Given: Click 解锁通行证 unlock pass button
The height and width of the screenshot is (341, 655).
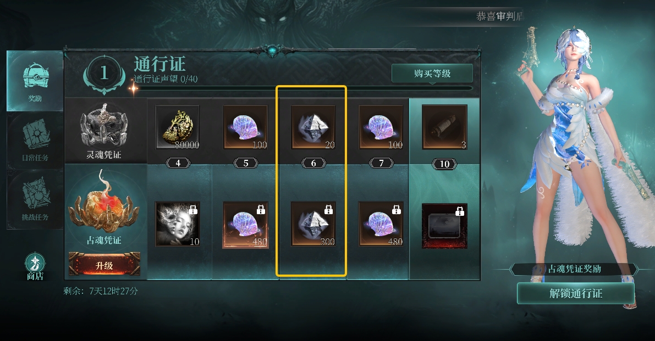Looking at the screenshot, I should 576,293.
